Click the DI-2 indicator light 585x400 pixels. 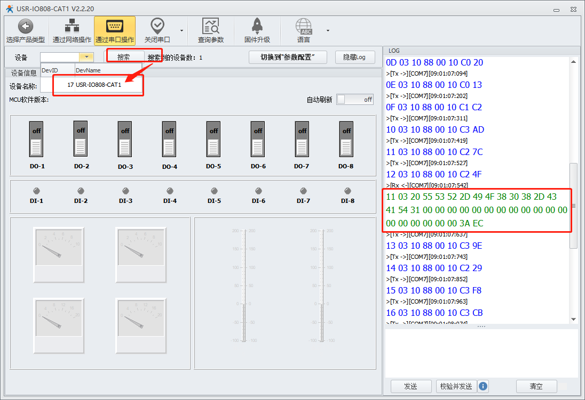[81, 191]
